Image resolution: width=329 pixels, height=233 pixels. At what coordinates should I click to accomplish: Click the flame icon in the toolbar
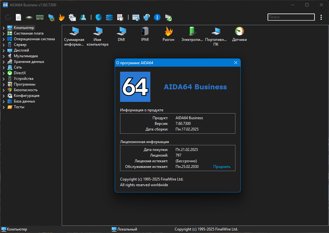pos(61,17)
